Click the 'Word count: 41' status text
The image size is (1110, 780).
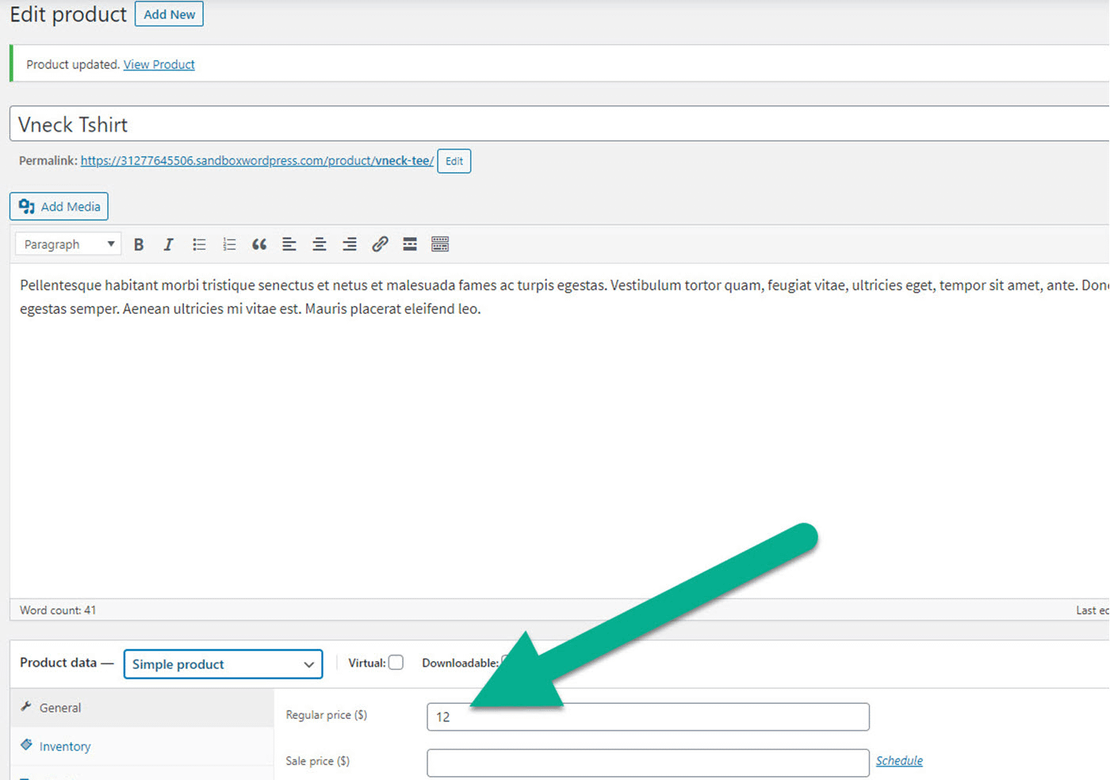point(58,610)
